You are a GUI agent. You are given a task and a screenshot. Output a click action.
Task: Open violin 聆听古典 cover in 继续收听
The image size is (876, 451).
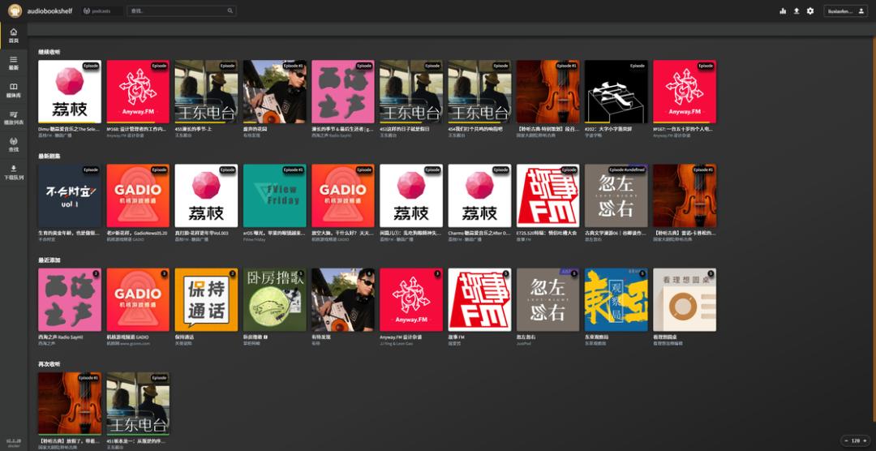[x=548, y=92]
